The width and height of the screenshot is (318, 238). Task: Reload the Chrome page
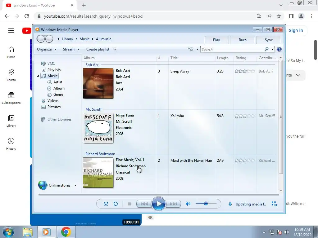point(27,16)
